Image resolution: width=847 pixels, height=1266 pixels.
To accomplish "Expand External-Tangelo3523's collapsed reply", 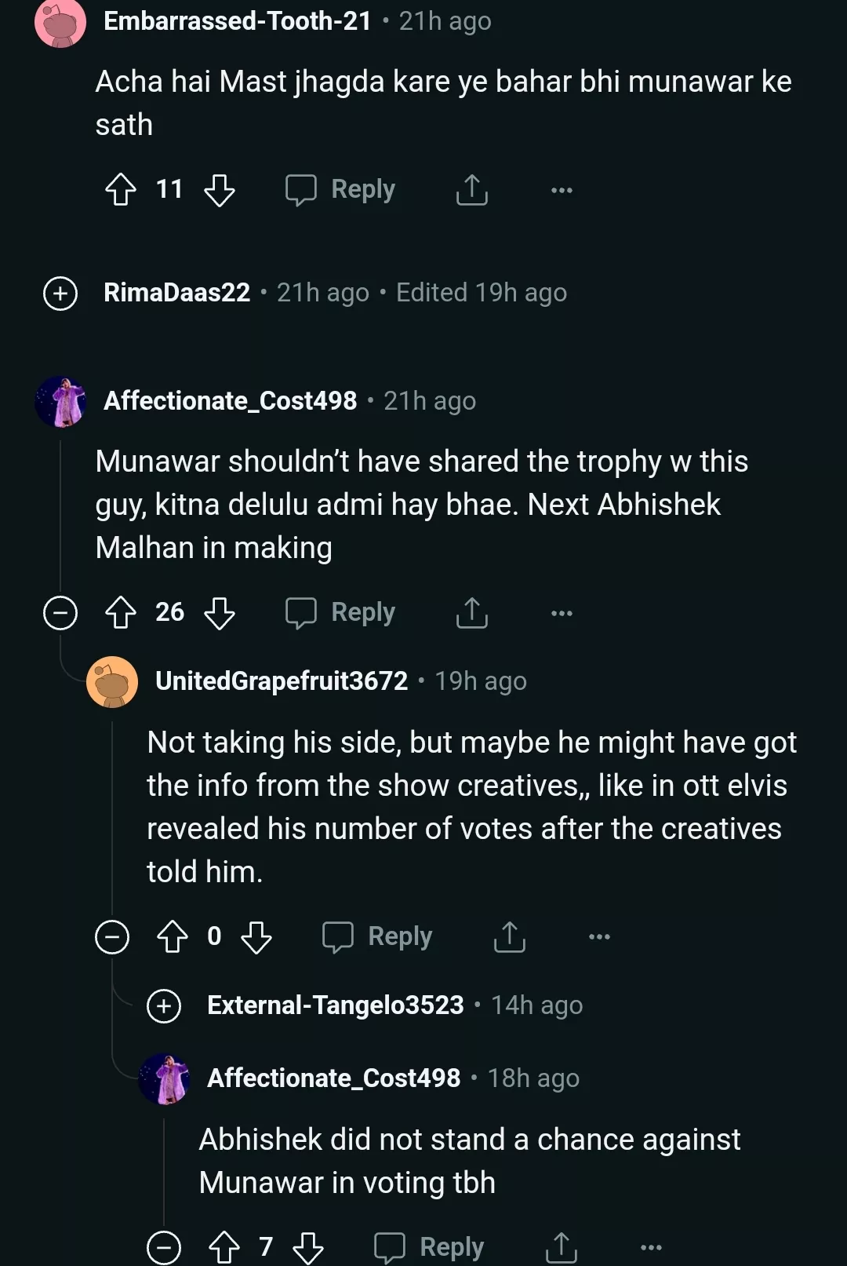I will click(164, 1005).
